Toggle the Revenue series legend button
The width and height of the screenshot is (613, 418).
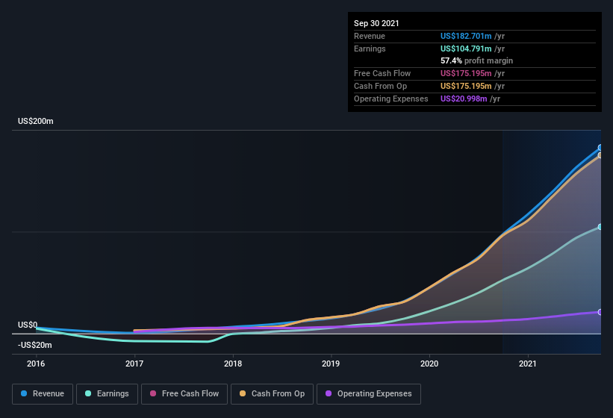[43, 394]
